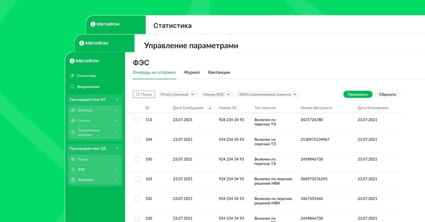Expand the Журналы submenu chevron

pyautogui.click(x=116, y=180)
